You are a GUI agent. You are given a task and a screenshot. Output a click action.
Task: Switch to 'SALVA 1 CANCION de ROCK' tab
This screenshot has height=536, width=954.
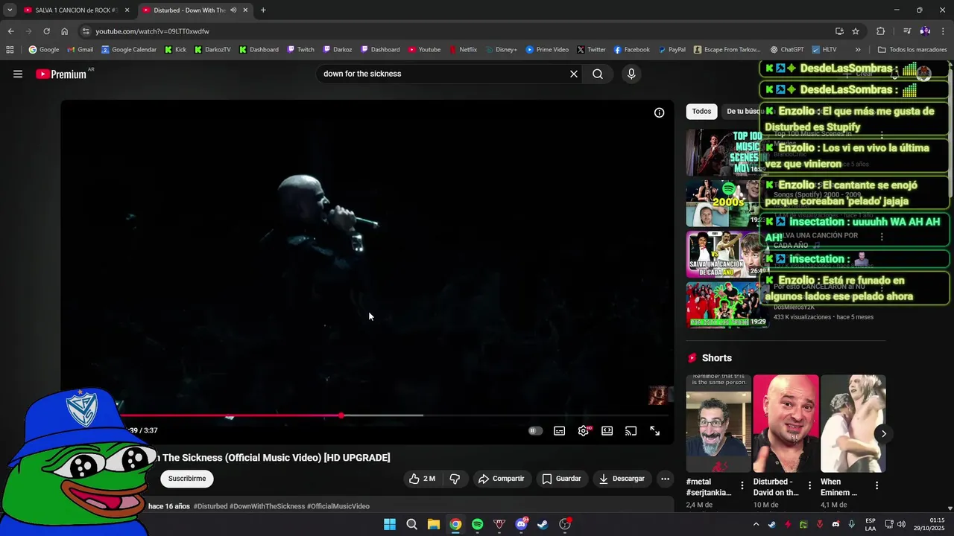76,10
